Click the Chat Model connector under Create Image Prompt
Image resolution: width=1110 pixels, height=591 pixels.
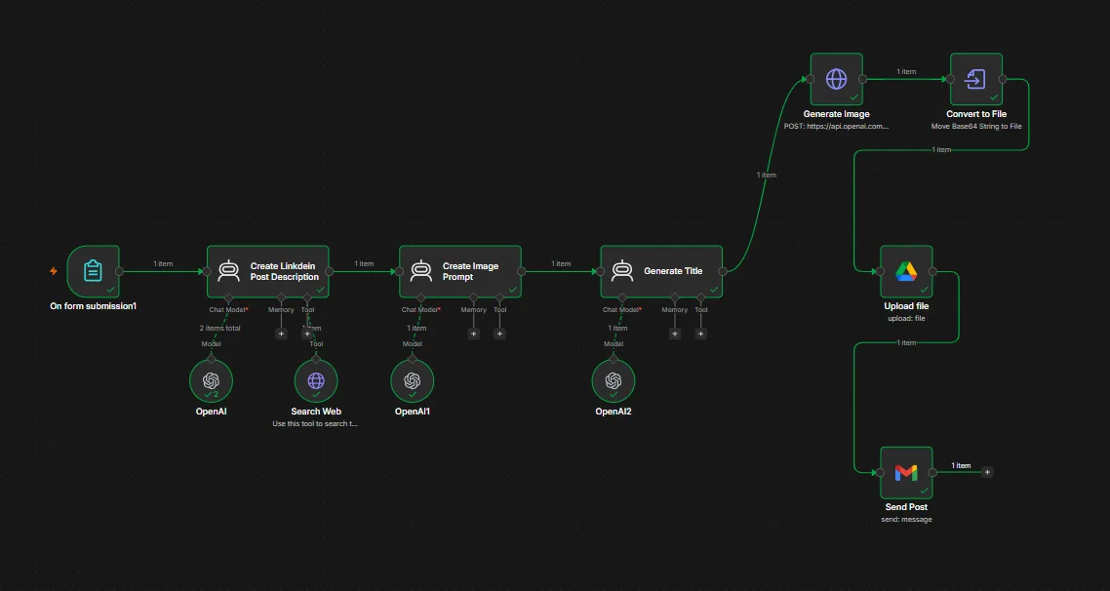click(420, 297)
